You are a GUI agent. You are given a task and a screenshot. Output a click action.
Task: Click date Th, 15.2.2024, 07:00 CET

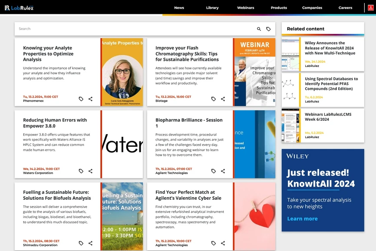click(174, 169)
